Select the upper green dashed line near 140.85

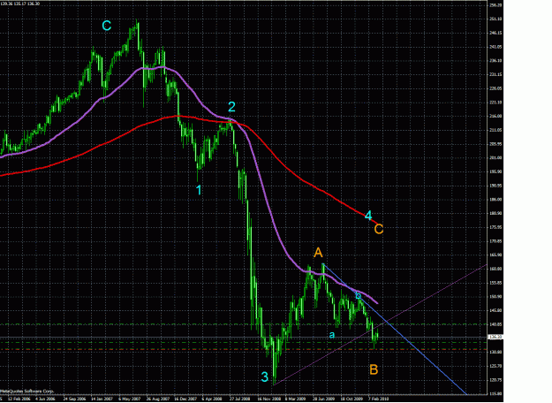coord(244,324)
